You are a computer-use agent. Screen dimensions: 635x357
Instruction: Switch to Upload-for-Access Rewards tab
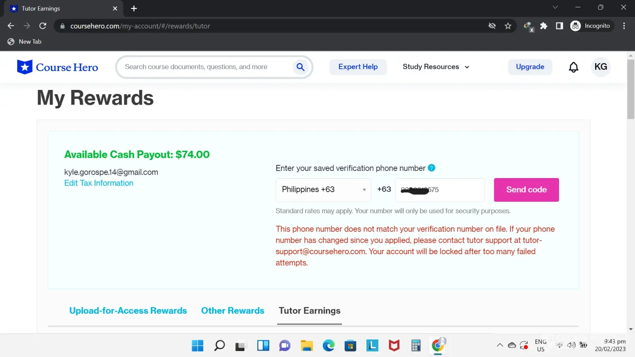[x=128, y=311]
